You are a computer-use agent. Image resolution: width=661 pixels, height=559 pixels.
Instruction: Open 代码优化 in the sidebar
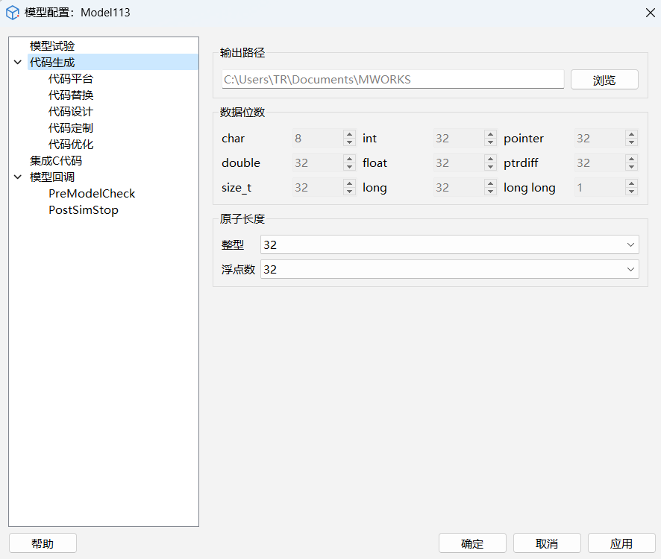(71, 145)
